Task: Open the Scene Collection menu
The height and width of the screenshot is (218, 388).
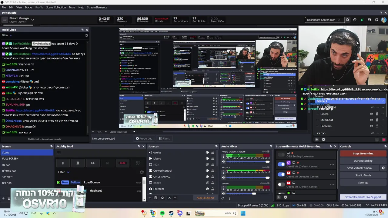Action: pyautogui.click(x=56, y=7)
